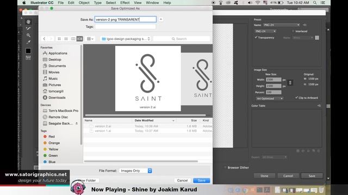
Task: Switch file browser to column view
Action: [x=73, y=38]
